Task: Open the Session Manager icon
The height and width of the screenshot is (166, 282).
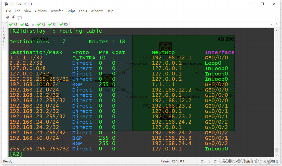Action: 7,18
